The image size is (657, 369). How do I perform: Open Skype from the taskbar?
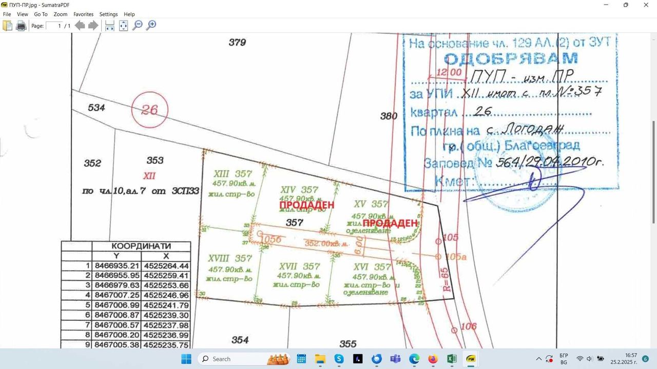(339, 359)
